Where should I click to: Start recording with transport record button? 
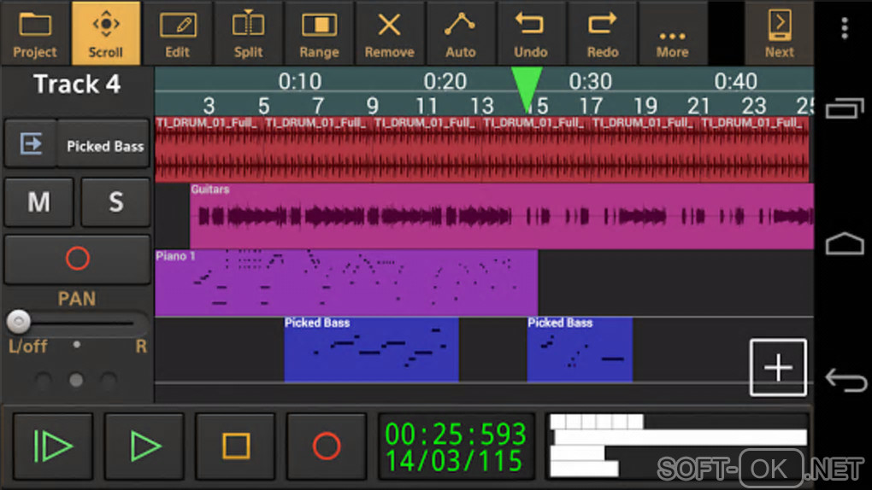[327, 446]
